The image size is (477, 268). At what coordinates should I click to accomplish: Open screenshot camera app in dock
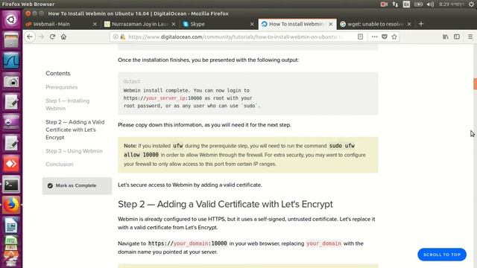[x=11, y=81]
